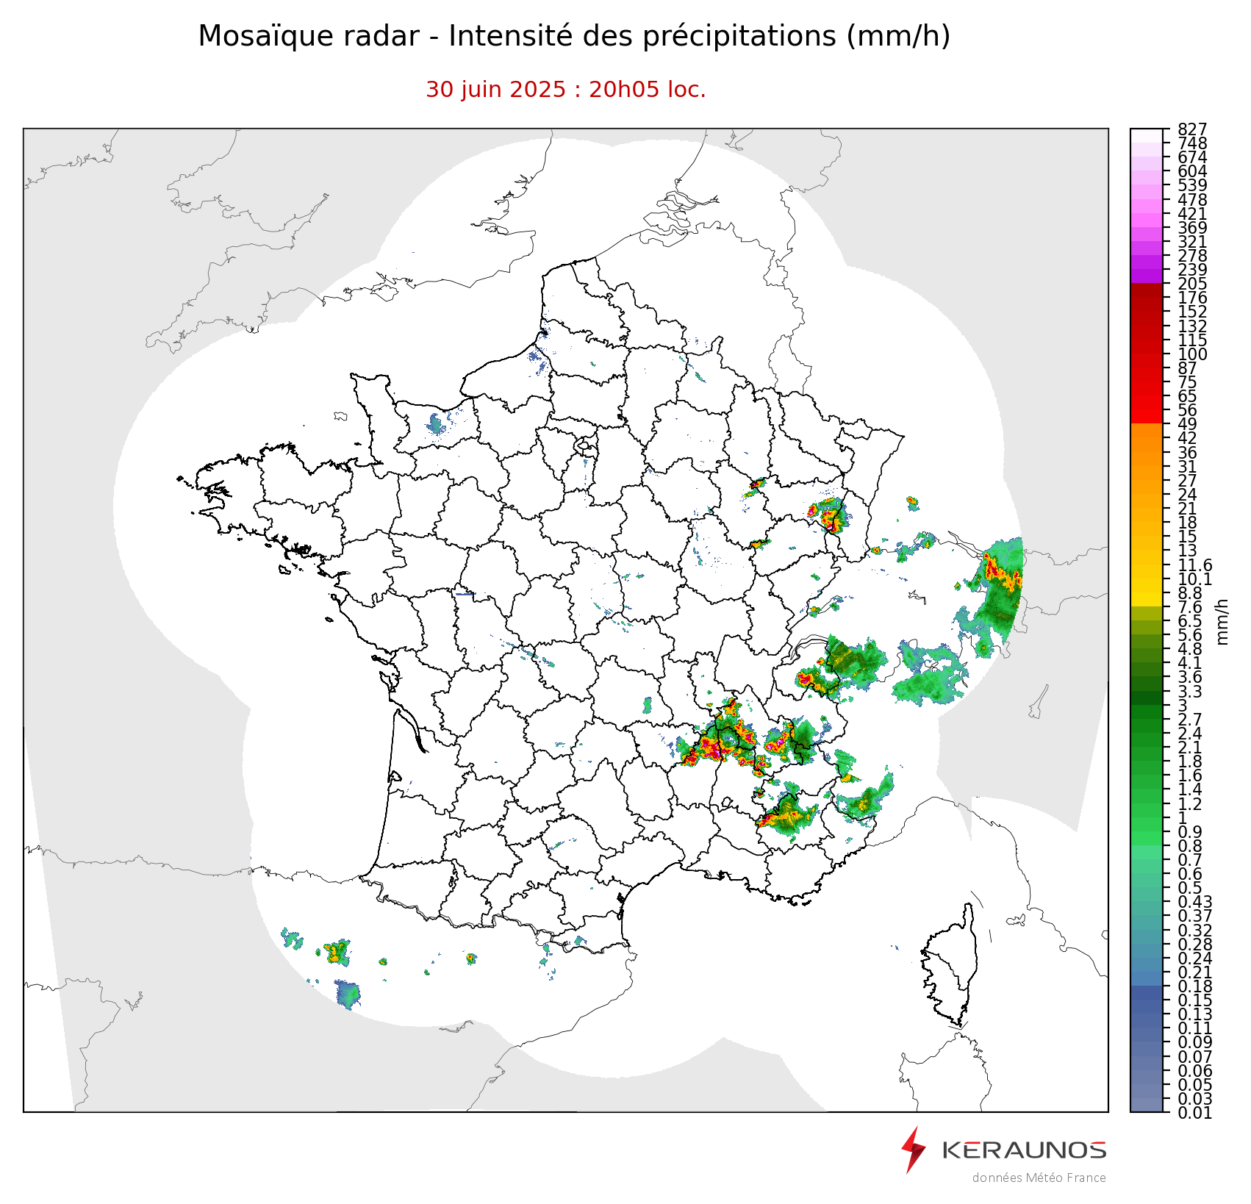
Task: Select the olive swatch between 6.5 and 7.6
Action: tap(1147, 614)
